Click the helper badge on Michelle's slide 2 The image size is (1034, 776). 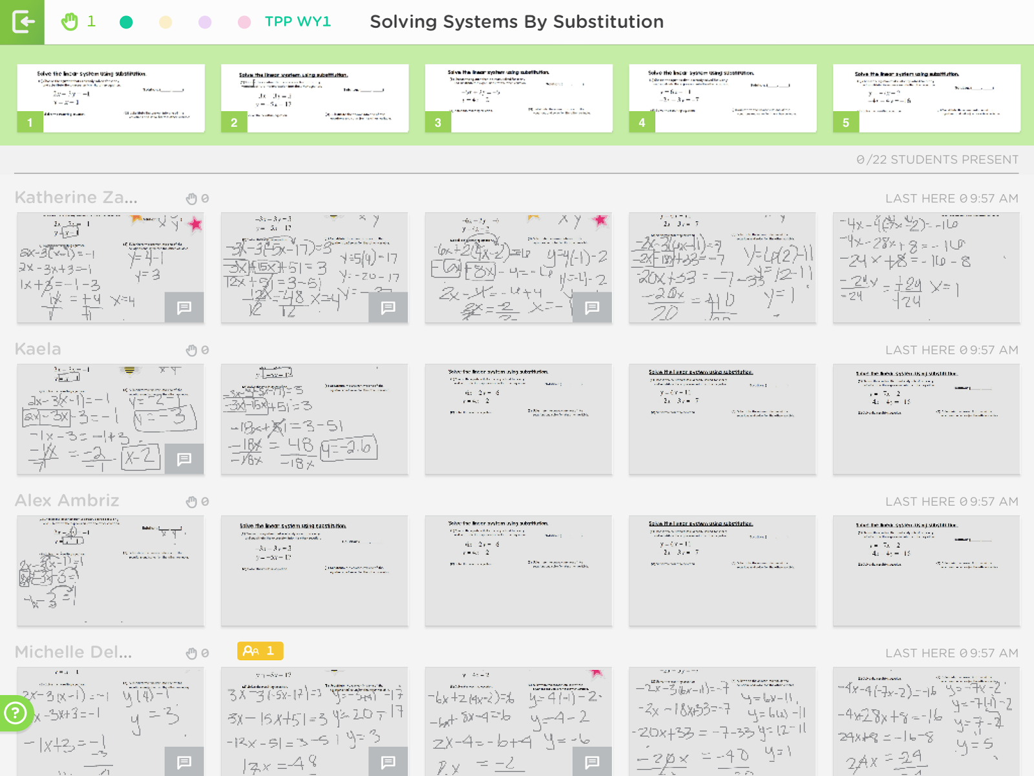259,651
